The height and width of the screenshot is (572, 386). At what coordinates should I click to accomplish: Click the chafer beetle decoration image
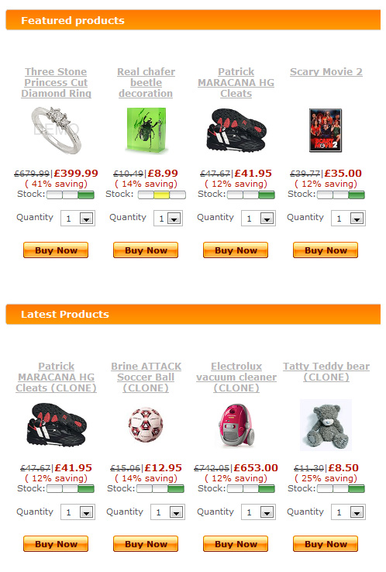(146, 130)
